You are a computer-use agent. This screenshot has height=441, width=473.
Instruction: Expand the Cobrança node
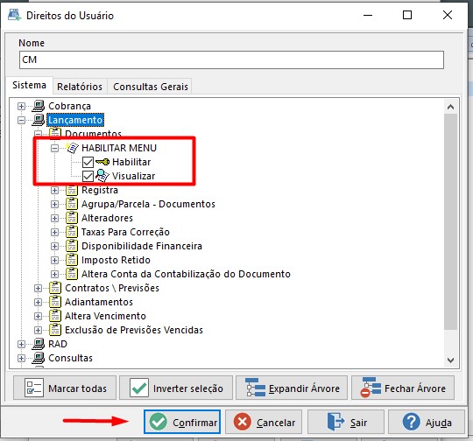21,106
